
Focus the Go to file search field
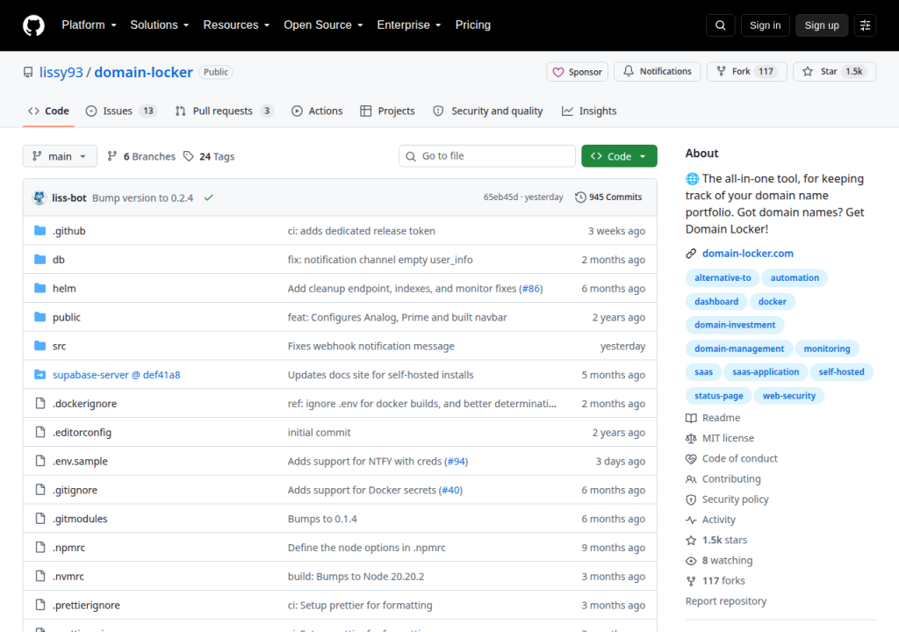point(486,156)
